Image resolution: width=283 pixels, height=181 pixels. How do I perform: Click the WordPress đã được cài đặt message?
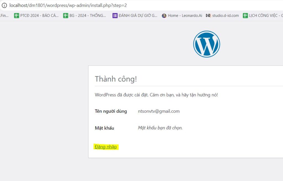click(156, 95)
